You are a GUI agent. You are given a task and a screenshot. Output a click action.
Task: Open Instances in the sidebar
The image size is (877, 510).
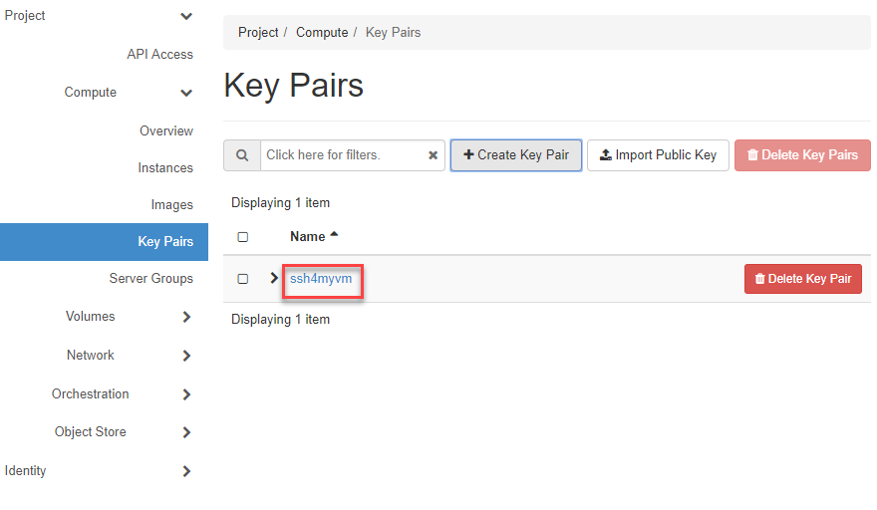coord(165,168)
